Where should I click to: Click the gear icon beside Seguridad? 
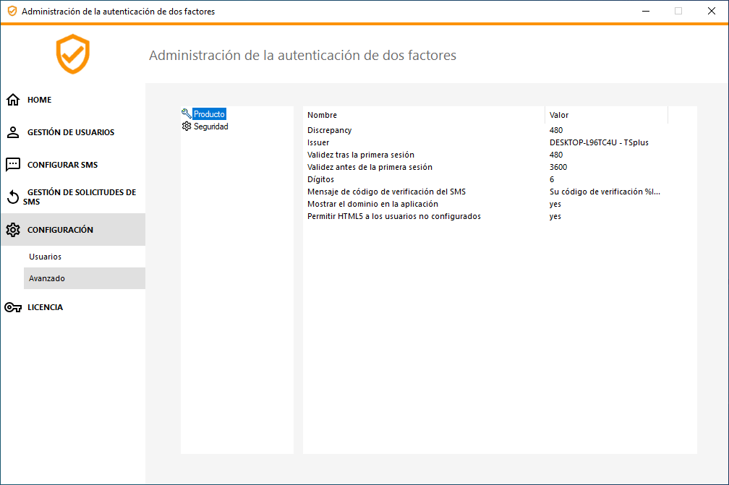point(187,126)
